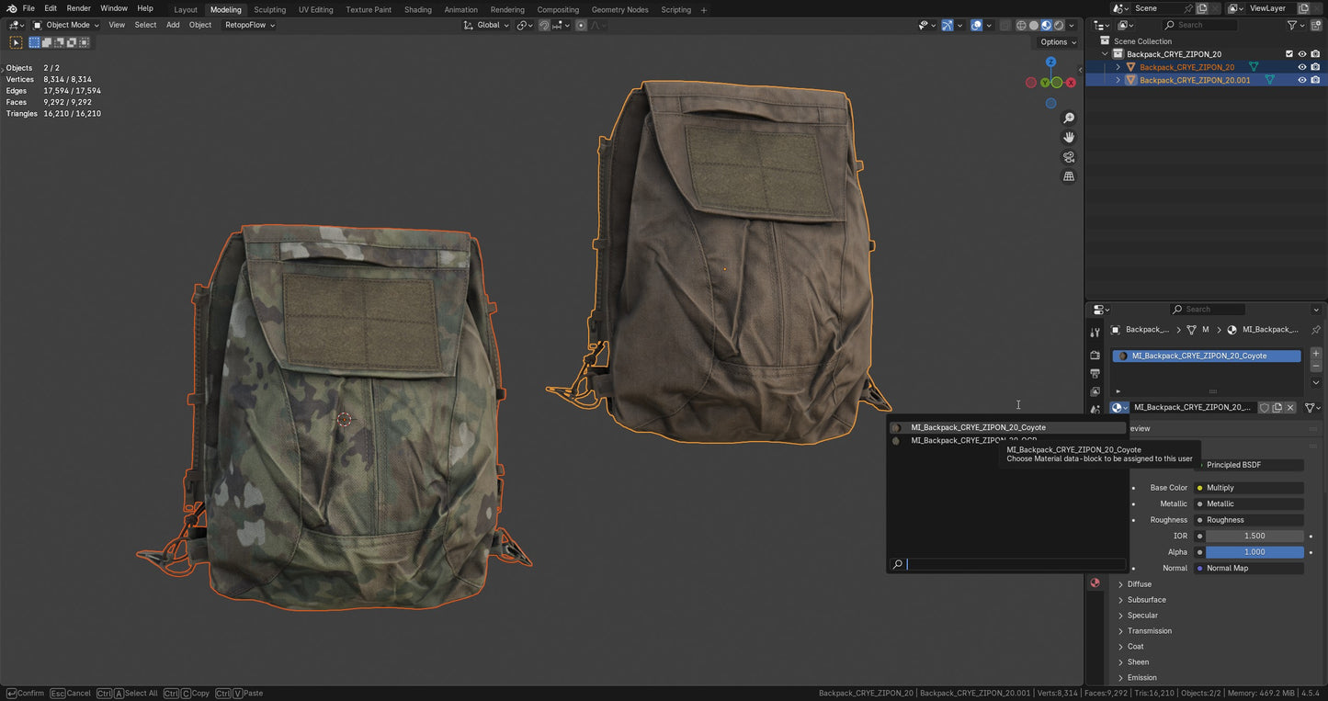Open the Object Mode dropdown
Viewport: 1328px width, 701px height.
(x=69, y=25)
